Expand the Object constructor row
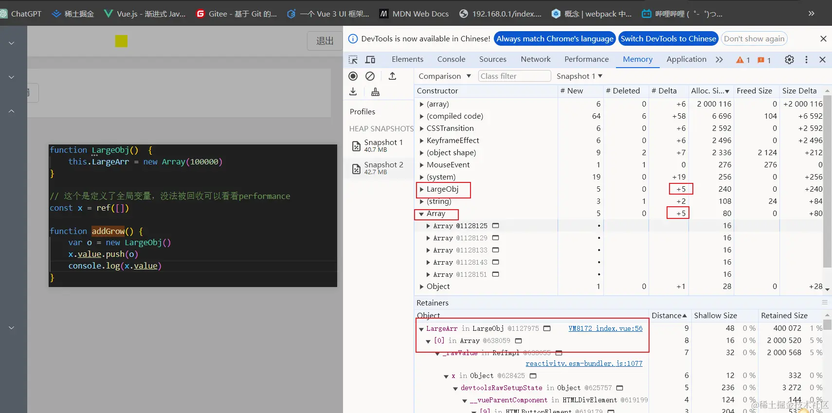 [422, 287]
